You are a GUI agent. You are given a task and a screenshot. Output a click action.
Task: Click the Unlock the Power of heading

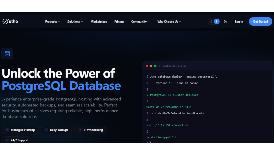[x=58, y=73]
